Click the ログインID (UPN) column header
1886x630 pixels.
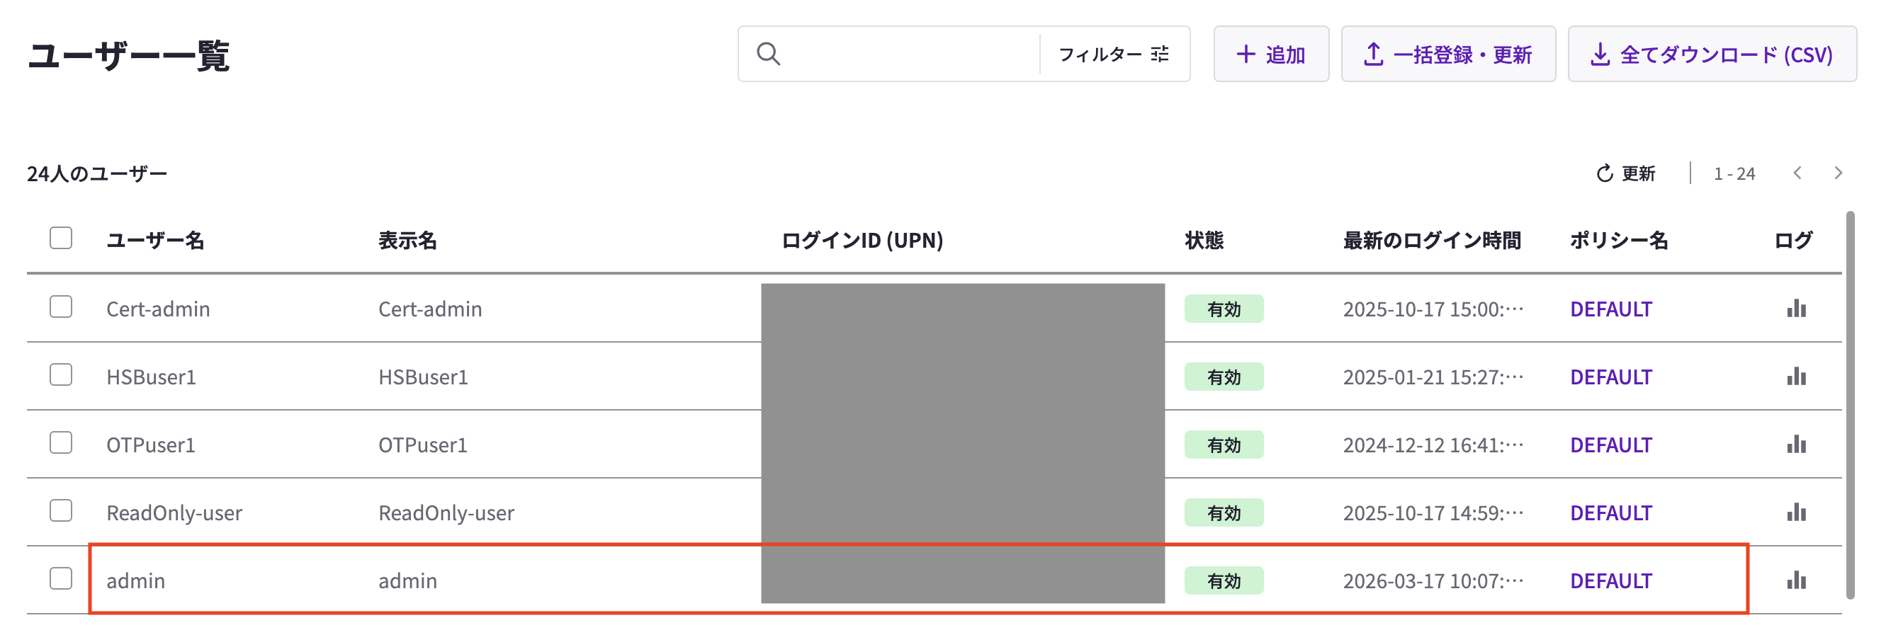click(x=862, y=241)
